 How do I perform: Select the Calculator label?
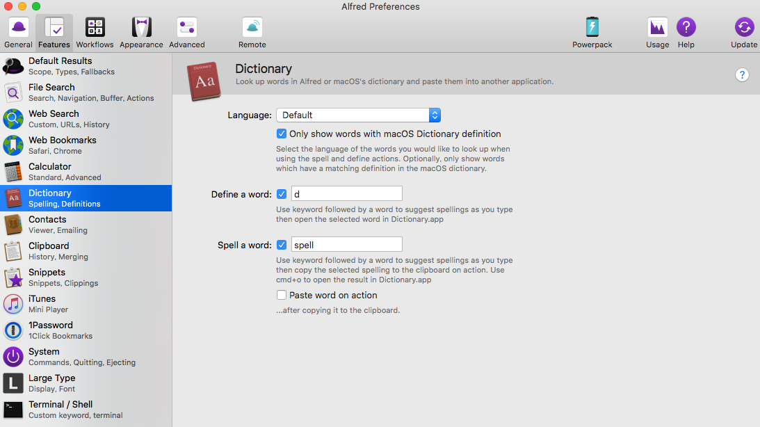pos(50,166)
